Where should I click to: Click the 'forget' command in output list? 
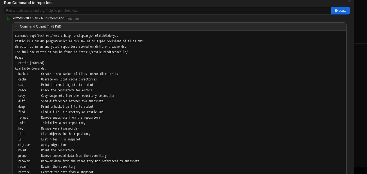[23, 118]
